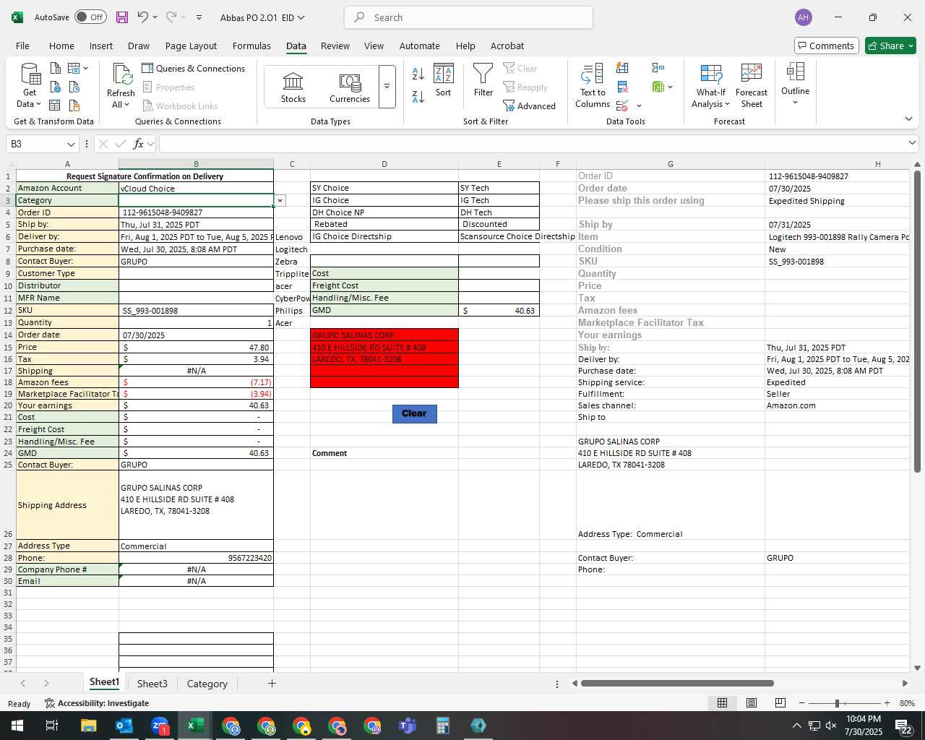
Task: Open Outlook from the taskbar
Action: click(124, 726)
